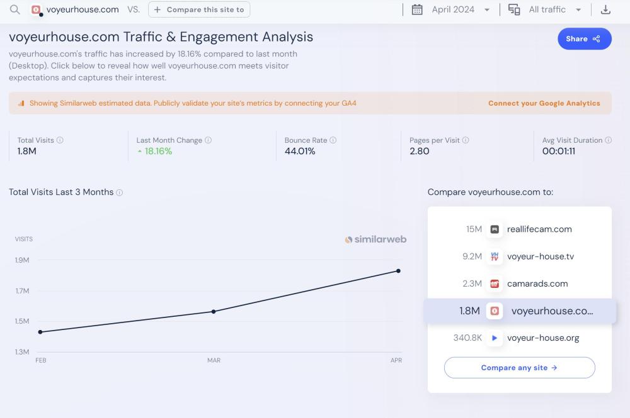Click info icon beside Pages per Visit

pos(466,140)
